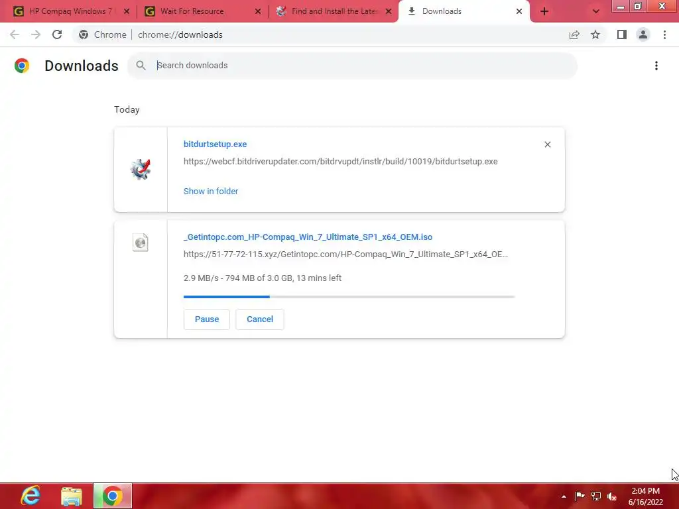This screenshot has width=679, height=509.
Task: Cancel the ISO download
Action: pyautogui.click(x=260, y=319)
